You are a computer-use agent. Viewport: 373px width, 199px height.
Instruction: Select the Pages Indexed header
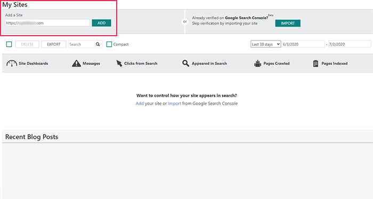click(335, 63)
